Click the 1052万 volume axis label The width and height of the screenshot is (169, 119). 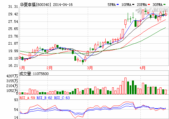click(x=12, y=91)
